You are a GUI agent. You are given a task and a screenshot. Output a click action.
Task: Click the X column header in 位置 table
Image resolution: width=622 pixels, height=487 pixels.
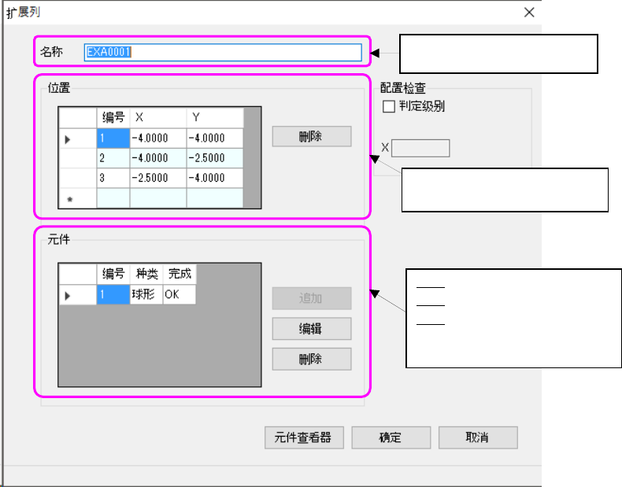pos(158,118)
